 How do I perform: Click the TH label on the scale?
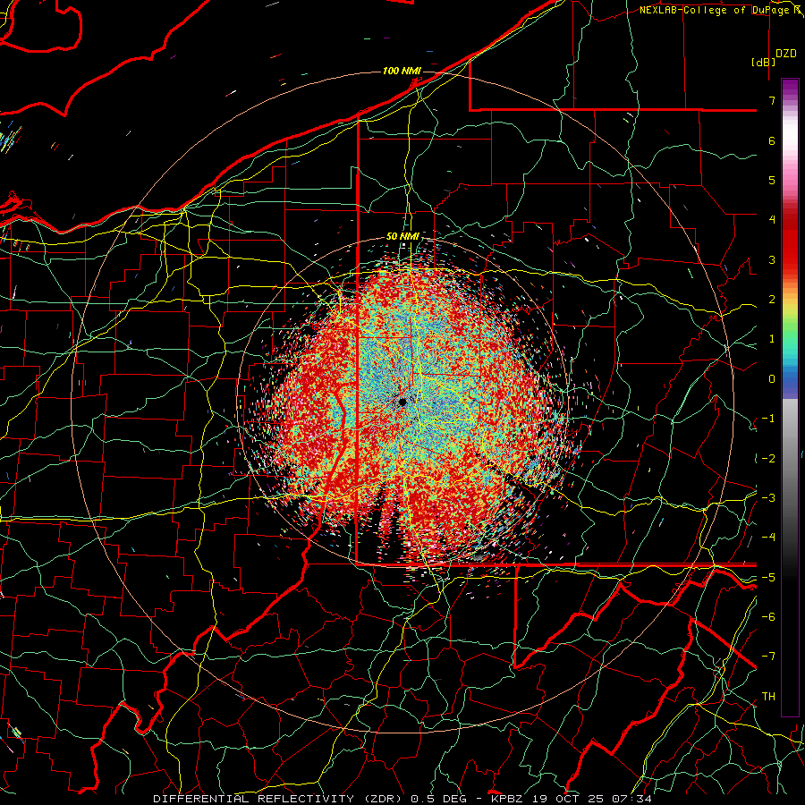click(x=768, y=696)
